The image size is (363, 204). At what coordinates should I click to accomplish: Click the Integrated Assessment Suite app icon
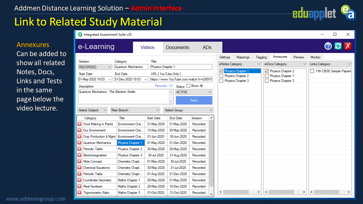point(80,34)
